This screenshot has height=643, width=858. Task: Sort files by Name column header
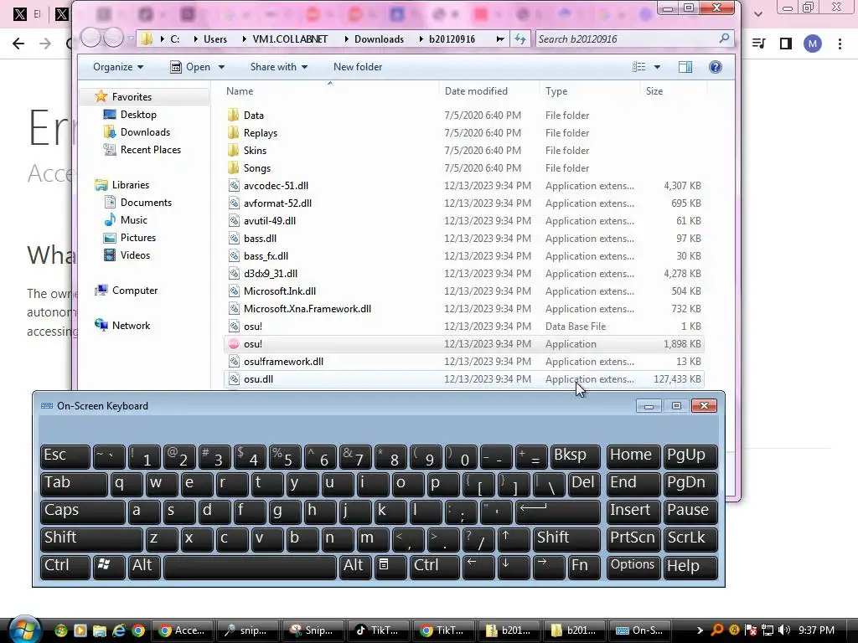(x=330, y=91)
